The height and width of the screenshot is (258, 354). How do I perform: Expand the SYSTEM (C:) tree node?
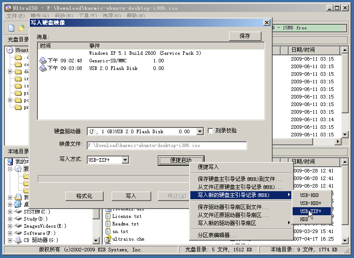[x=10, y=212]
